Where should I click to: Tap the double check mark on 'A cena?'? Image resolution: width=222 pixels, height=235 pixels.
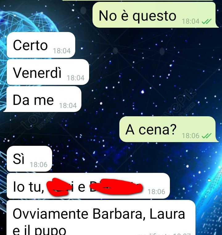tap(207, 136)
